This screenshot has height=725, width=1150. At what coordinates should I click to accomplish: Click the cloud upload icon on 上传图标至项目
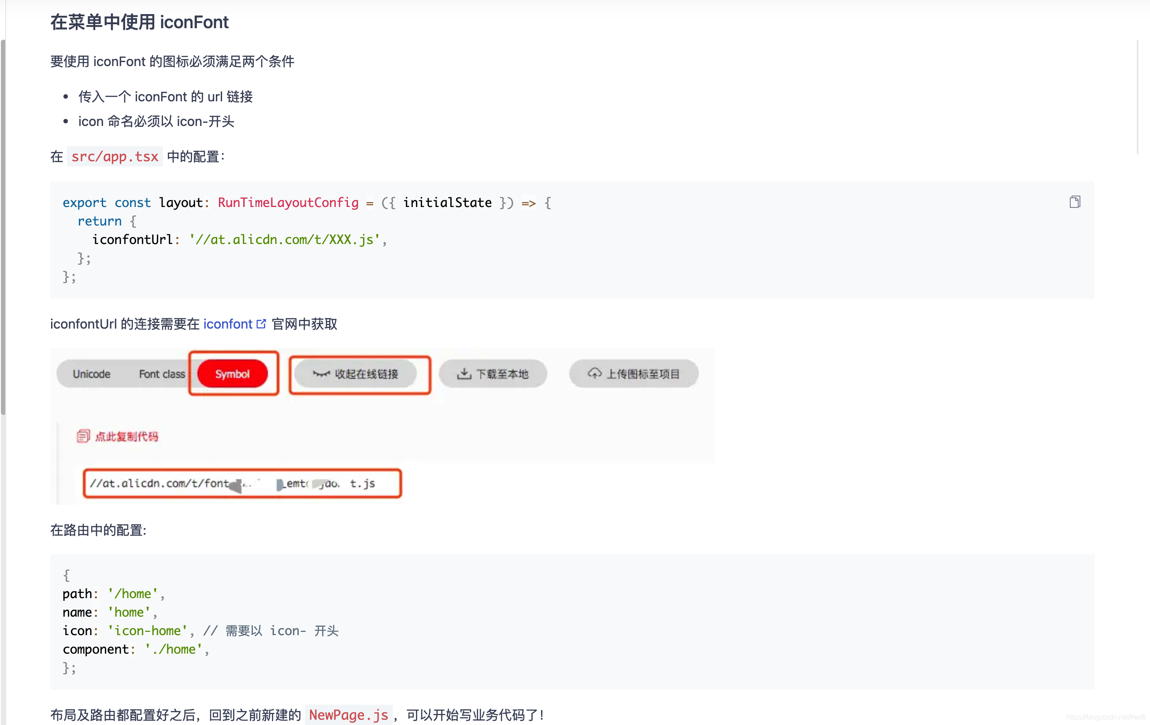pyautogui.click(x=594, y=373)
